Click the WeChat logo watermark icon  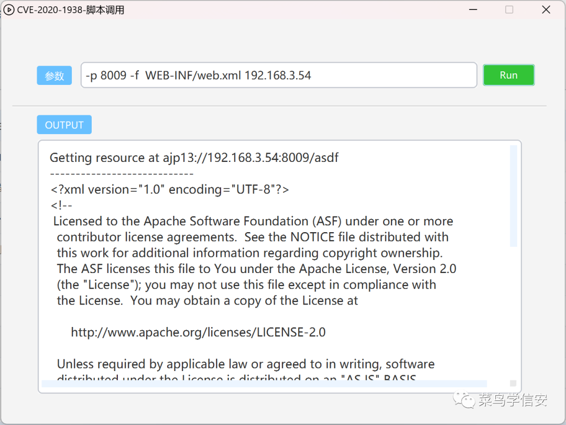click(464, 400)
